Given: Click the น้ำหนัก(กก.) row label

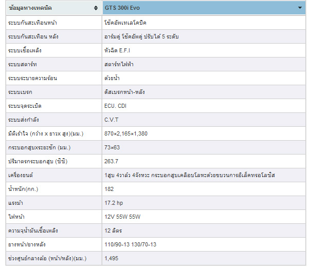Looking at the screenshot, I should click(23, 189).
